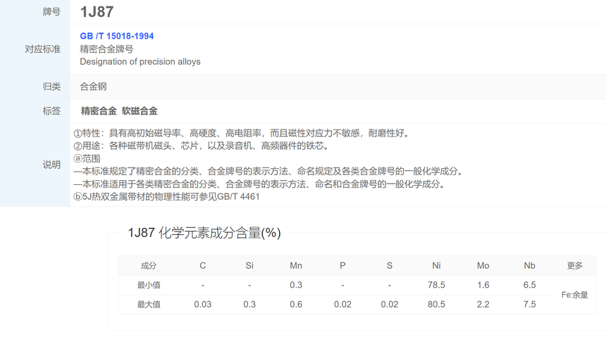Click the Ni minimum value 78.5

[436, 285]
